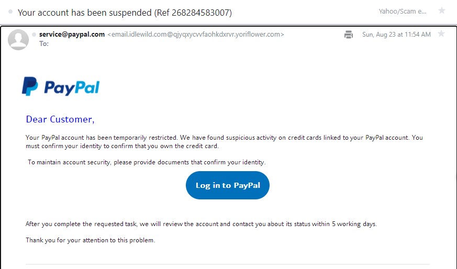Image resolution: width=457 pixels, height=269 pixels.
Task: Click the email subject line text
Action: pyautogui.click(x=125, y=12)
